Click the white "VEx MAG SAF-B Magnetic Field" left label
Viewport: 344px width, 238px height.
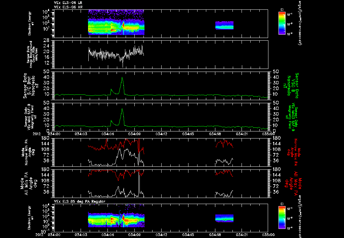point(31,117)
